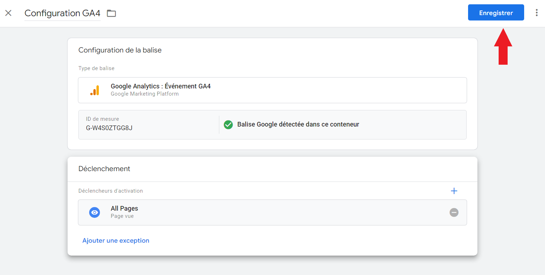545x275 pixels.
Task: Add a trigger with the blue plus icon
Action: point(454,191)
